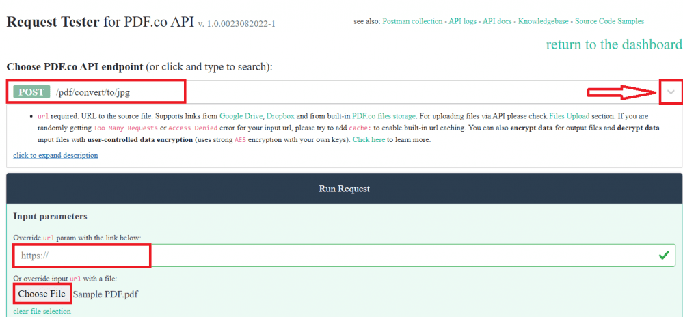The height and width of the screenshot is (317, 683).
Task: Return to the dashboard link
Action: [614, 44]
